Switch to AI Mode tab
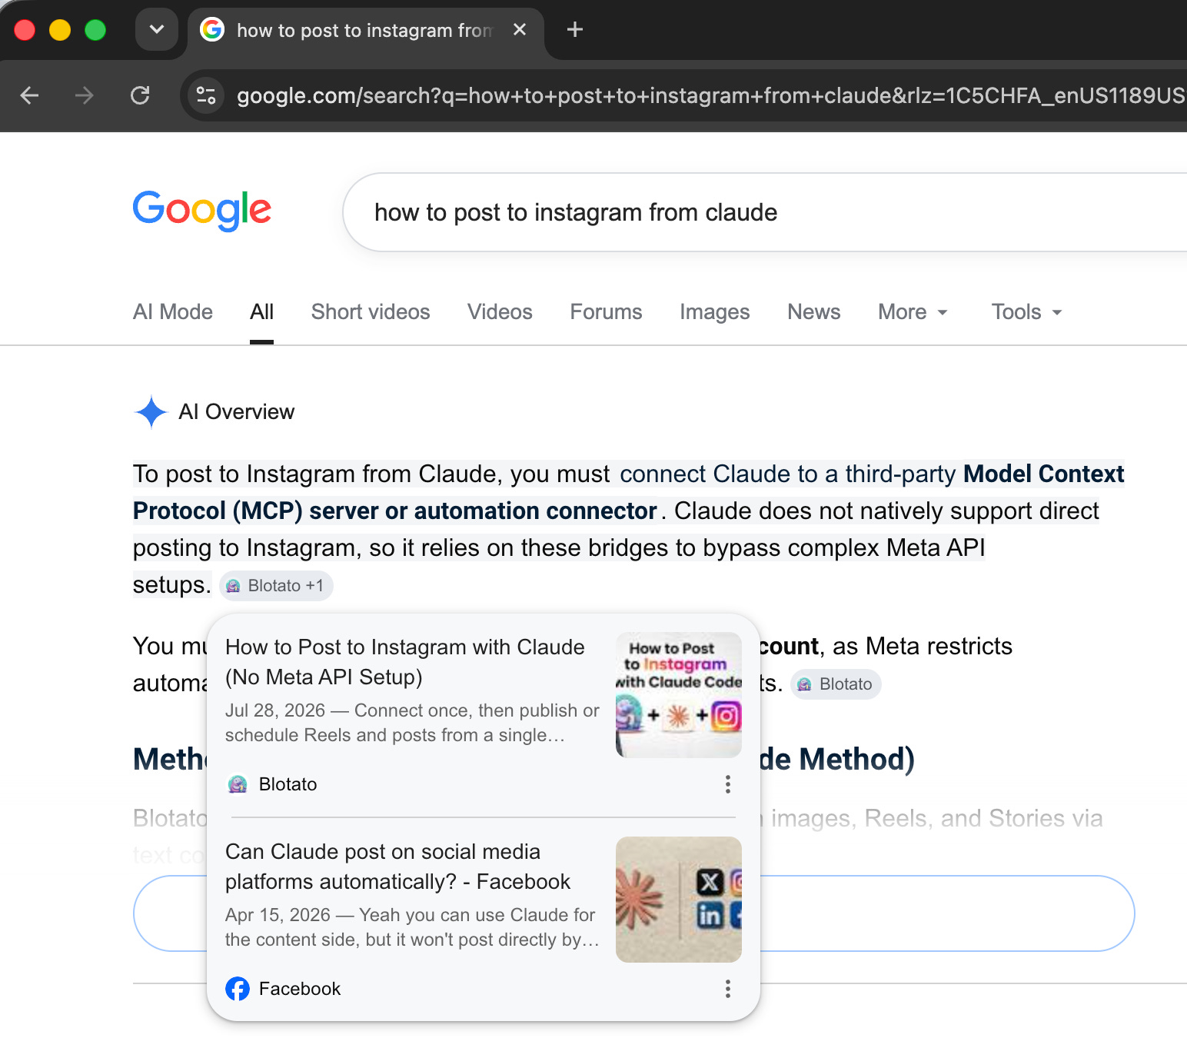 173,312
